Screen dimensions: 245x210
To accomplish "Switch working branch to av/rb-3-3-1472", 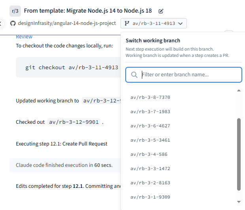I will point(150,168).
